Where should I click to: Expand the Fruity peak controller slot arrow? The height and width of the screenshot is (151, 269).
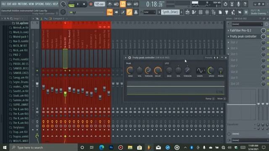228,36
